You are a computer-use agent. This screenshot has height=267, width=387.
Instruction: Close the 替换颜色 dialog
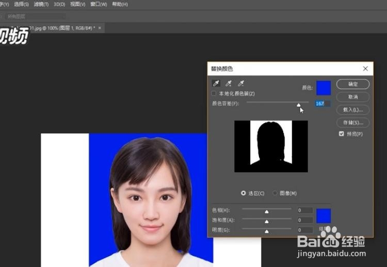[365, 69]
